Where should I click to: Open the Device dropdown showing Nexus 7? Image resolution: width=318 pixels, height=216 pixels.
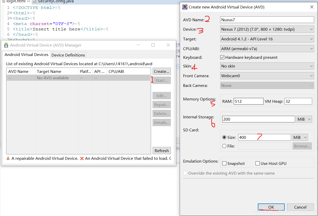(x=267, y=29)
